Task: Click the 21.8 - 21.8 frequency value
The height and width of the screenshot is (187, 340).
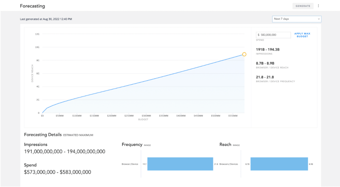Action: pos(265,77)
